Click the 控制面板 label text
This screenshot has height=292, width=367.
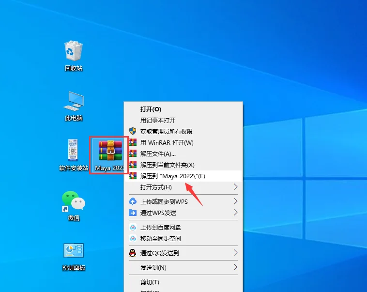74,268
